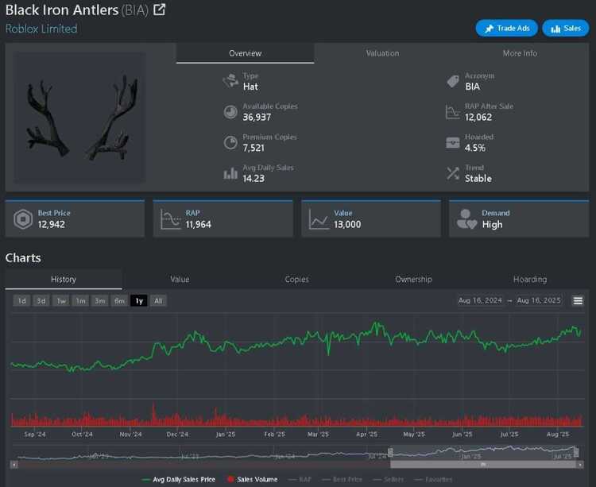Click the Demand person-heart icon

pos(466,219)
